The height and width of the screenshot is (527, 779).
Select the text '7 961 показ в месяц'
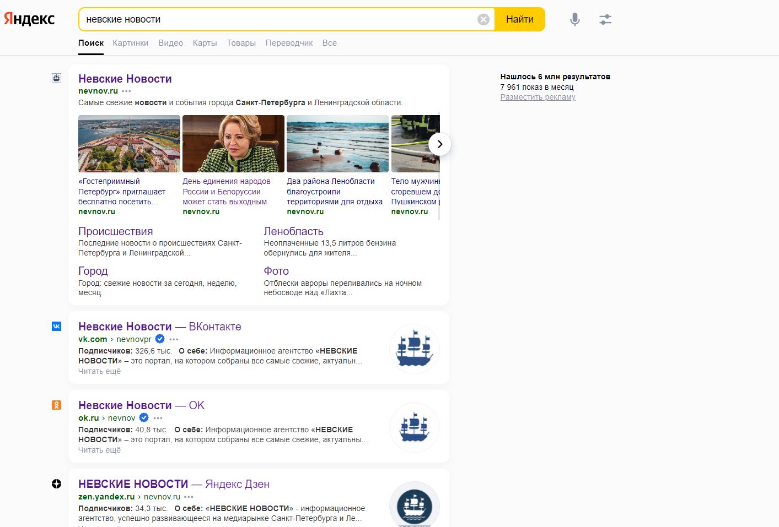pyautogui.click(x=537, y=87)
